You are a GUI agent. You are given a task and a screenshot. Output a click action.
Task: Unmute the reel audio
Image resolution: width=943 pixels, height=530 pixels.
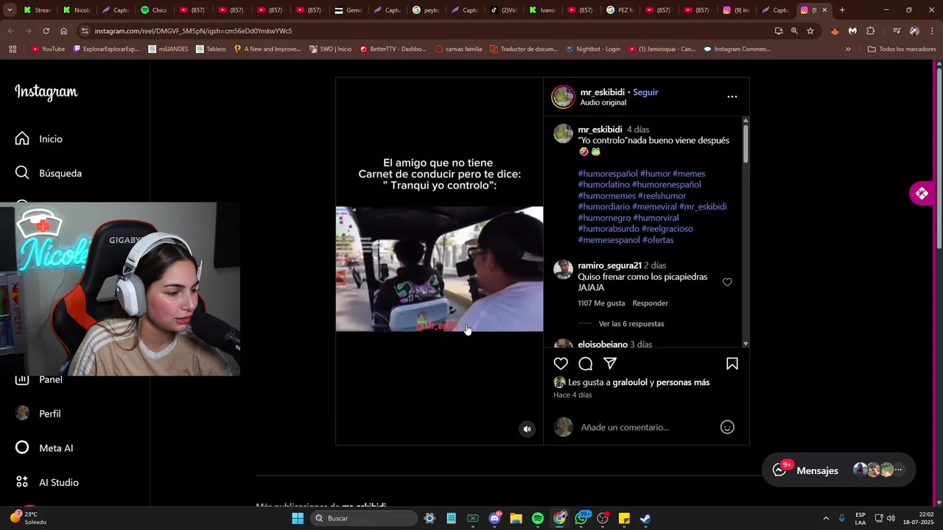(527, 429)
